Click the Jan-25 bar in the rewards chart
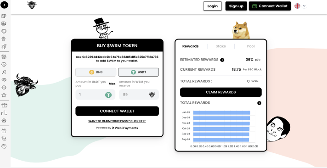 coord(222,113)
